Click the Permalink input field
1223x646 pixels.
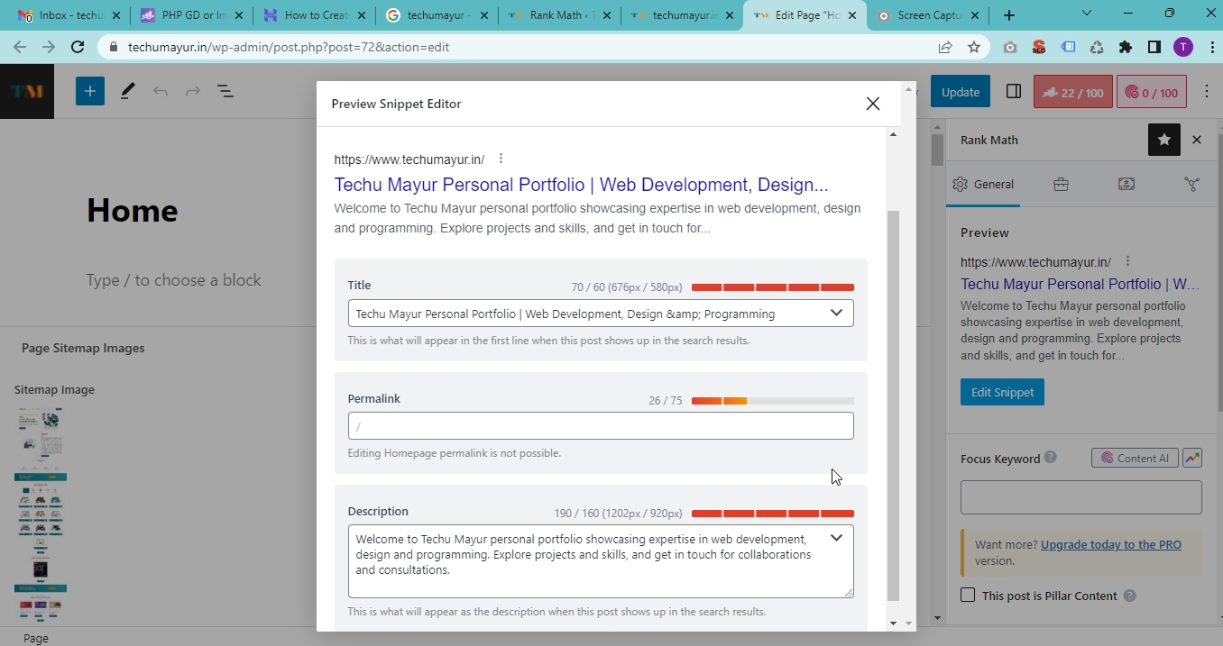click(601, 426)
